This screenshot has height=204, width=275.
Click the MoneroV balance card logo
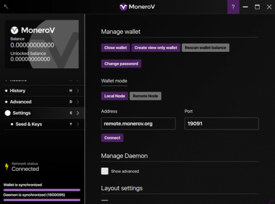(x=32, y=30)
